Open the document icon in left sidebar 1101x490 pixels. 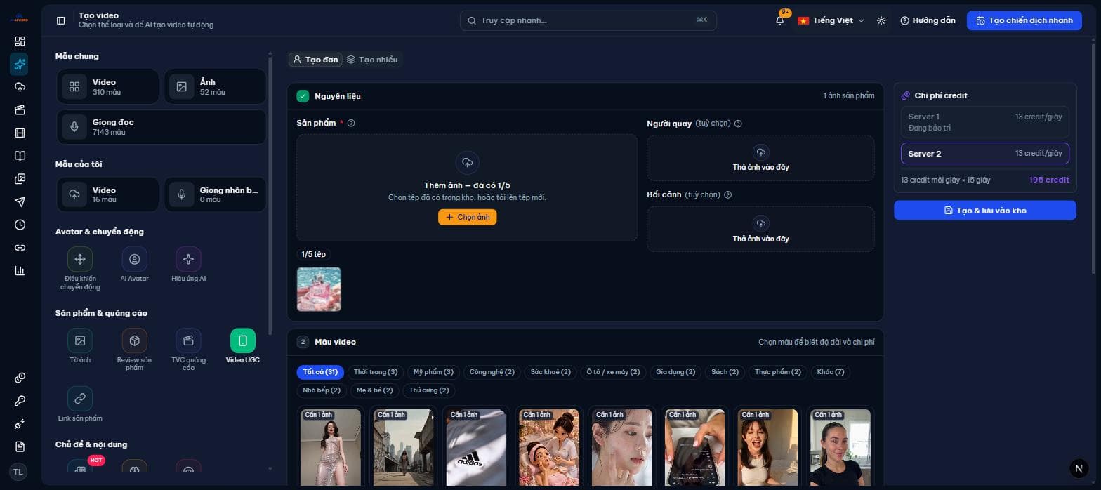point(20,446)
